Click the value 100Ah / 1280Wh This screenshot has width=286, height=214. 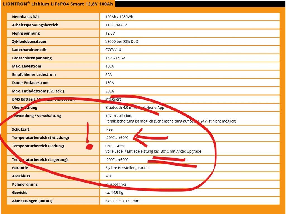pyautogui.click(x=119, y=17)
